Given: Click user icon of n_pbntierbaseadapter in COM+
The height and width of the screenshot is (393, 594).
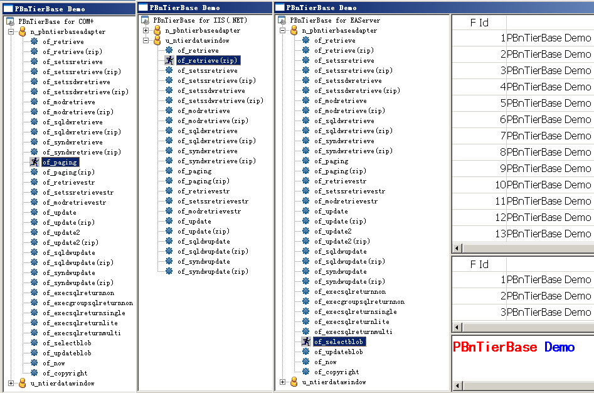Looking at the screenshot, I should [23, 31].
